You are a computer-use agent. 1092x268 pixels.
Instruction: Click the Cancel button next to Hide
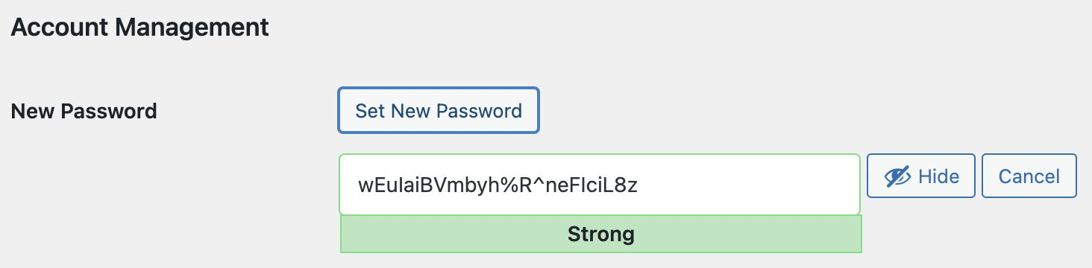point(1029,176)
